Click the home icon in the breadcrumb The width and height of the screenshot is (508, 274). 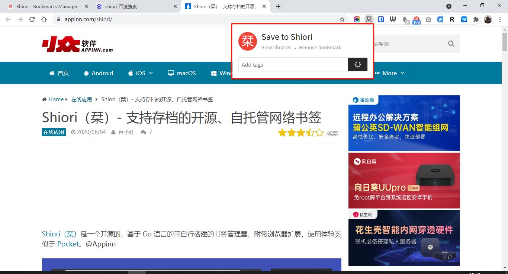click(x=44, y=99)
